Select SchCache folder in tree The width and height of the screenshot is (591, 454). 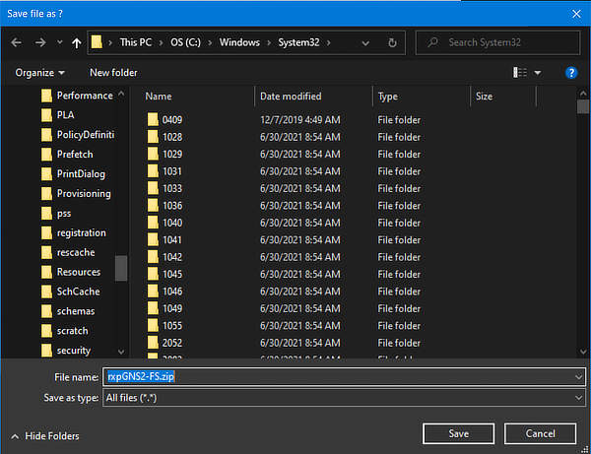point(71,292)
